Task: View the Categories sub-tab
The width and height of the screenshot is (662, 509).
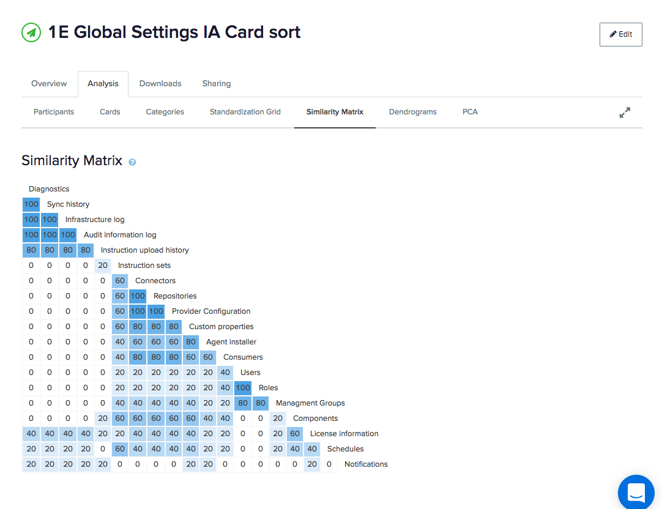Action: click(x=165, y=112)
